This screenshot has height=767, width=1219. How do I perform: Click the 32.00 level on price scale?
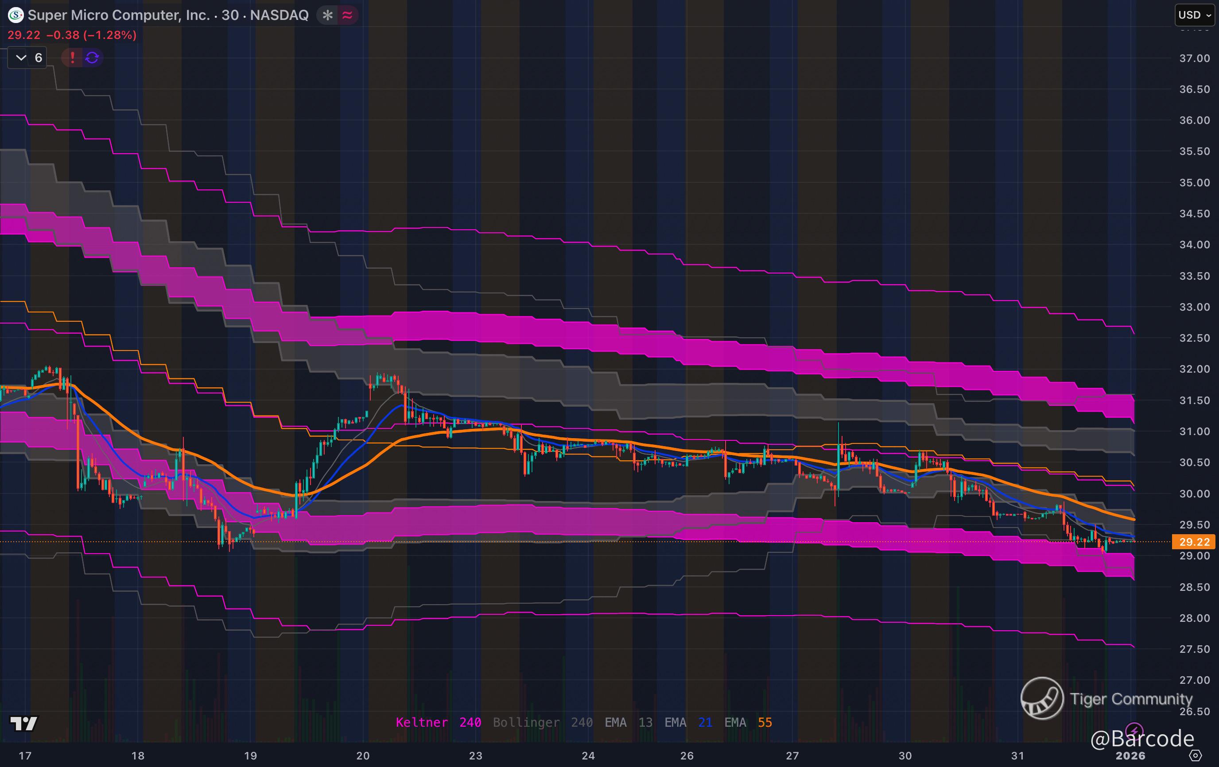(1194, 369)
